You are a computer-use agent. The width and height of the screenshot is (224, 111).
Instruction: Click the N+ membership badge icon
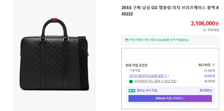pos(132,91)
